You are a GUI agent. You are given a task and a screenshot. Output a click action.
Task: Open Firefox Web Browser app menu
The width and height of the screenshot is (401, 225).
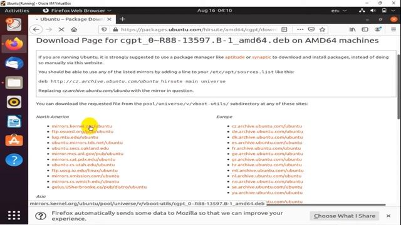coord(77,11)
